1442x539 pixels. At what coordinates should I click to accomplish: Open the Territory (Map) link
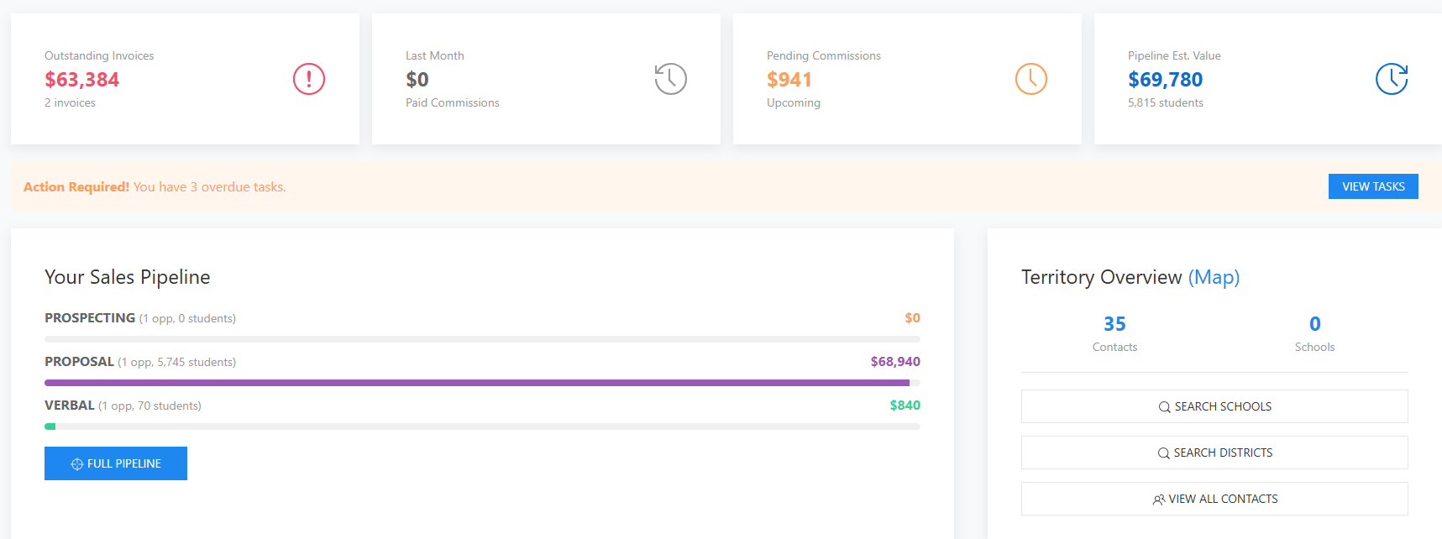(1214, 277)
